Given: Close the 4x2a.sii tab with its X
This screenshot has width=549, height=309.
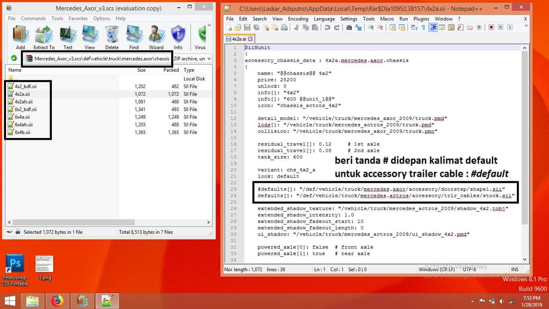Looking at the screenshot, I should pyautogui.click(x=250, y=39).
